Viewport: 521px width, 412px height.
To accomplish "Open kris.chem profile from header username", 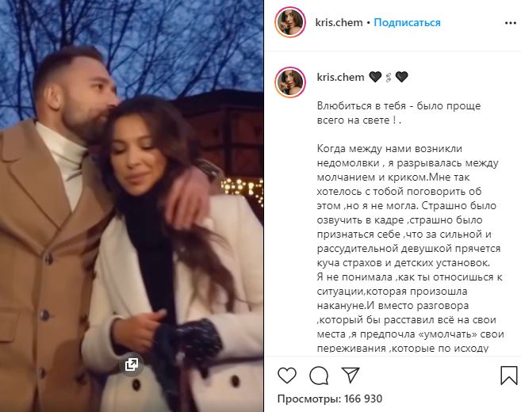I will click(x=339, y=22).
